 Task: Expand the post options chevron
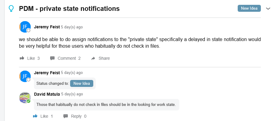[268, 8]
